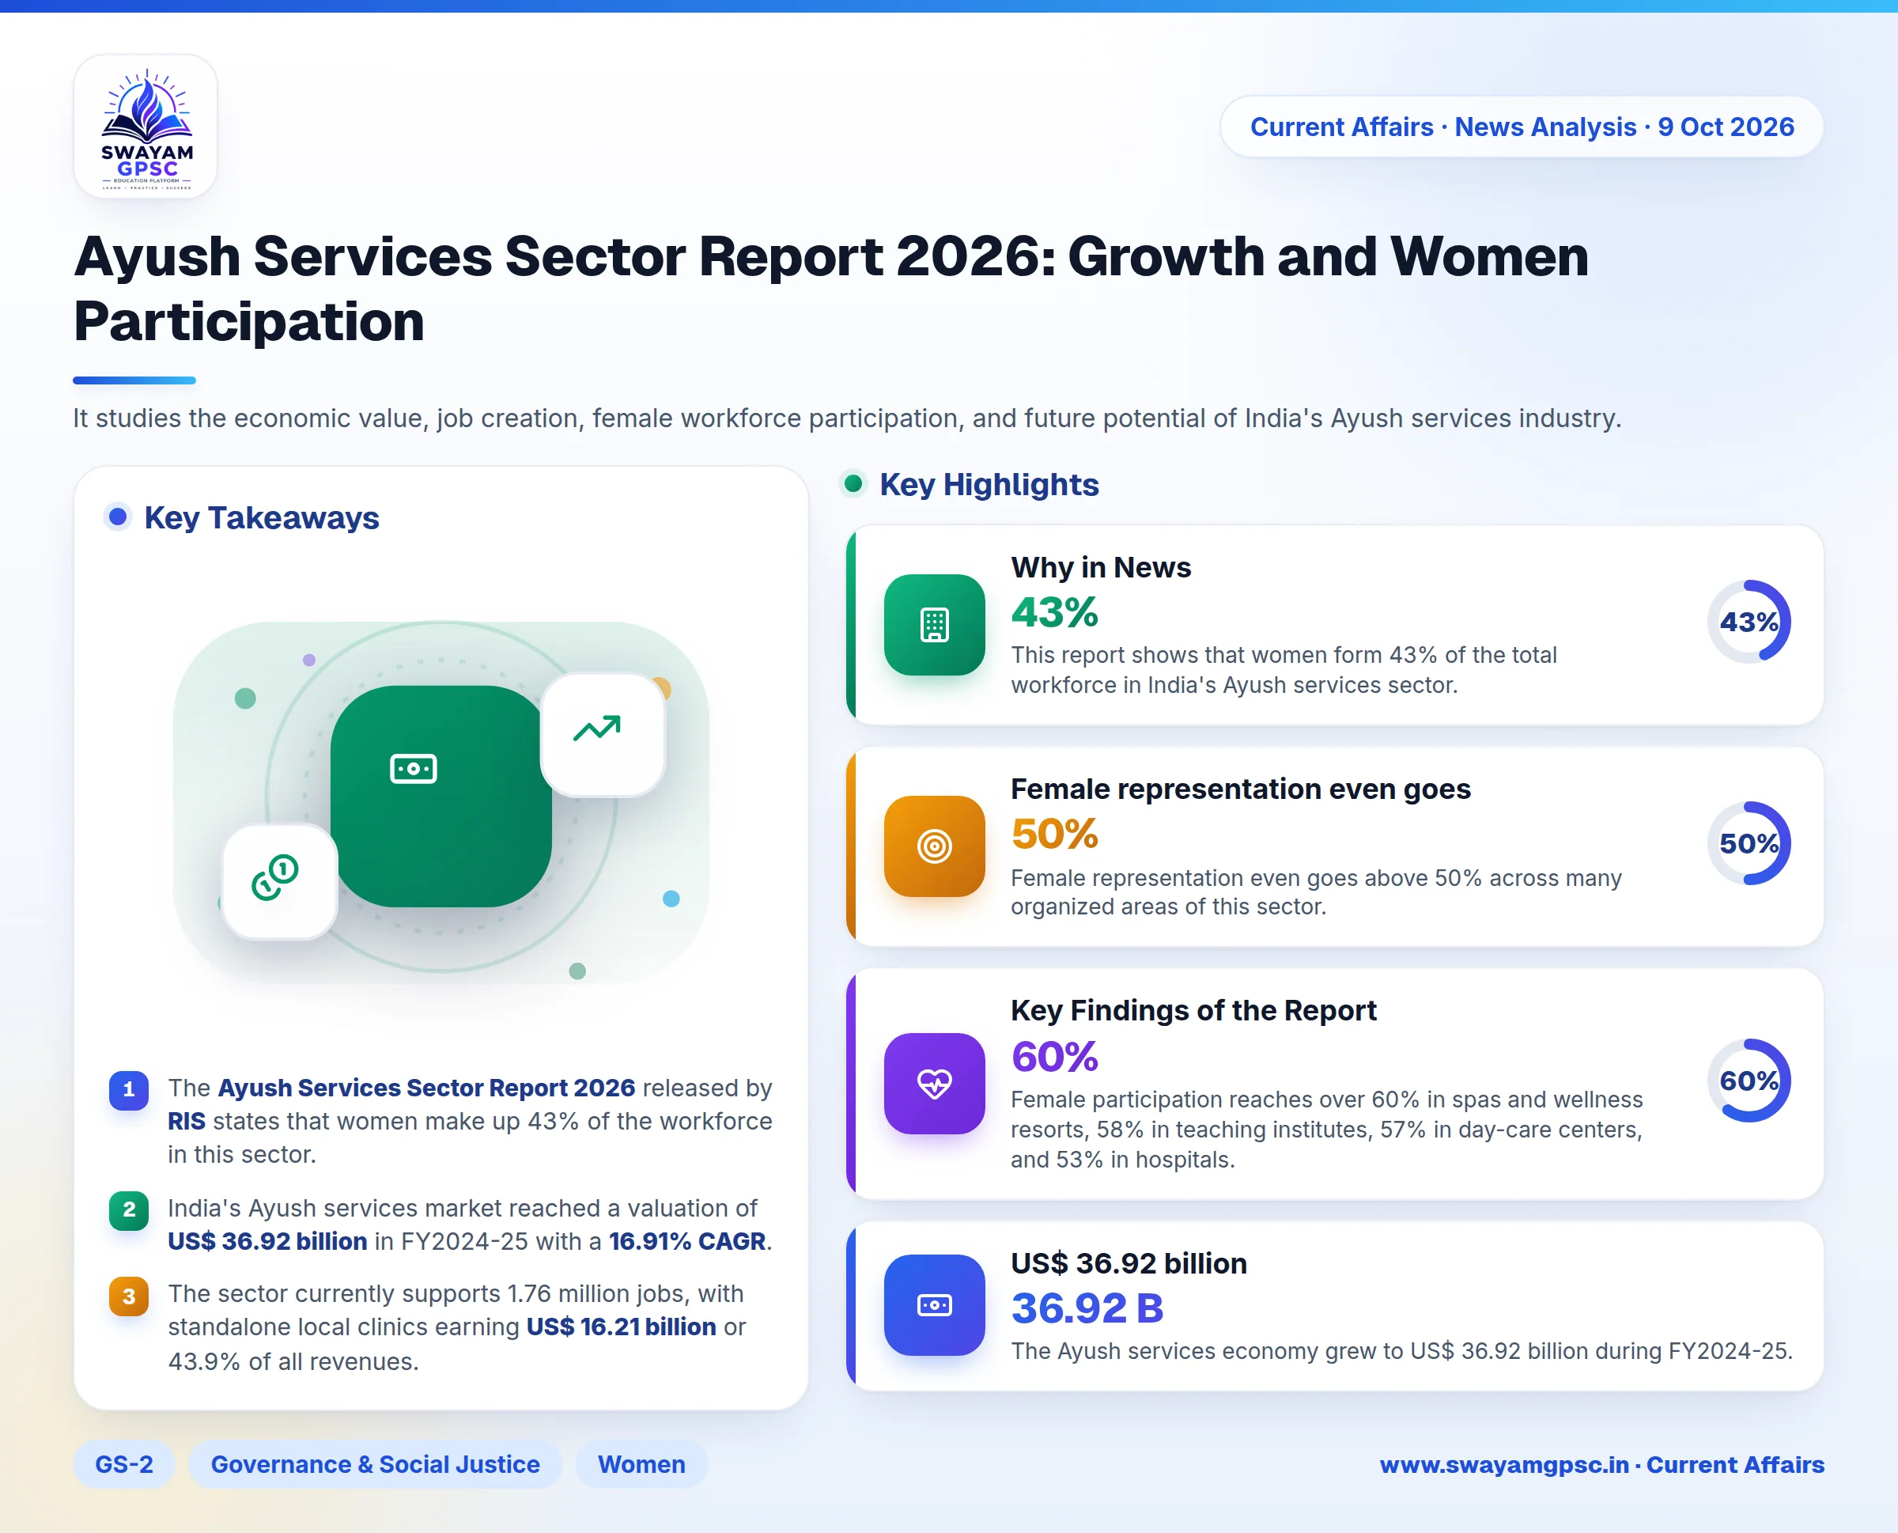Select the Women tag
Image resolution: width=1898 pixels, height=1533 pixels.
point(642,1464)
